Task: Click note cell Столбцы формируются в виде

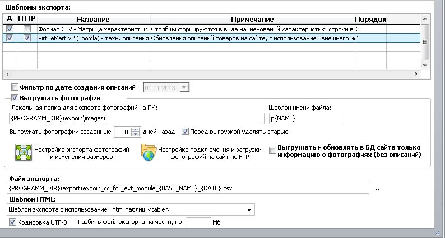Action: [252, 29]
